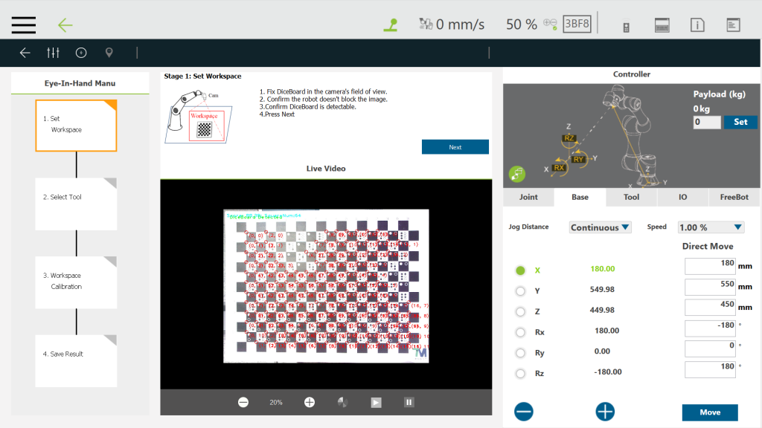Open the information icon in top bar
Screen dimensions: 762x428
click(x=697, y=25)
